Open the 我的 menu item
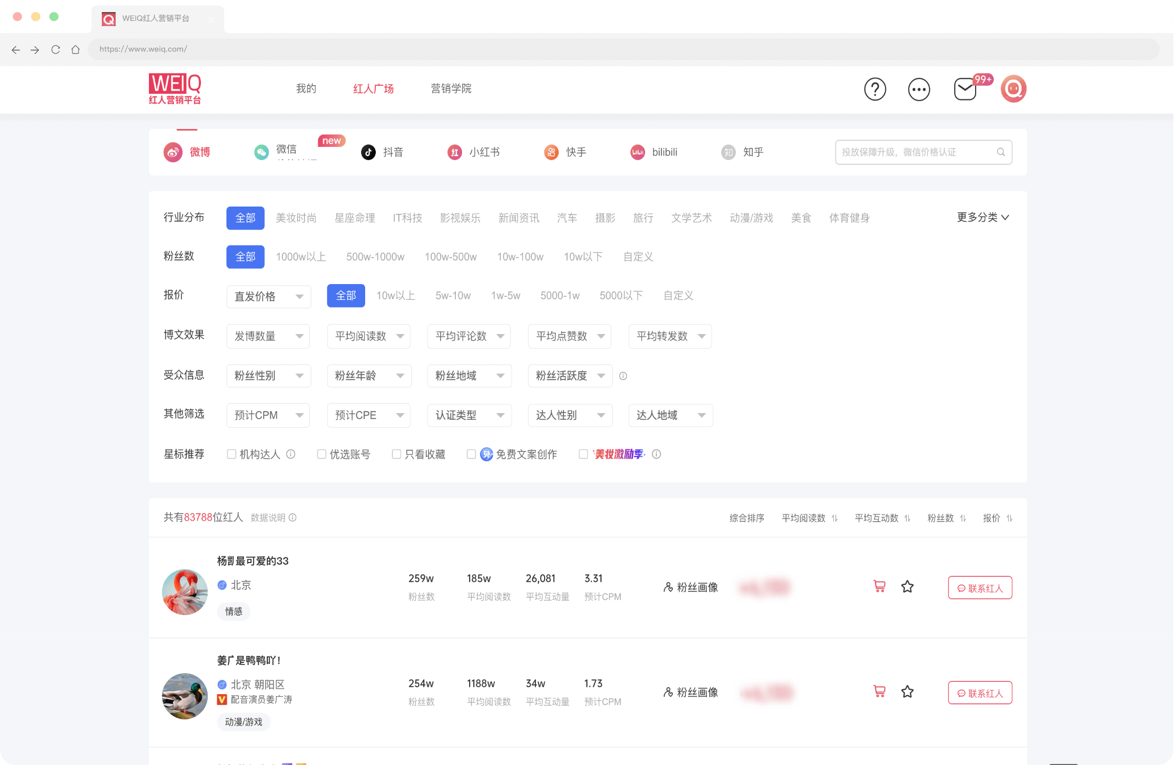The height and width of the screenshot is (765, 1175). 306,89
